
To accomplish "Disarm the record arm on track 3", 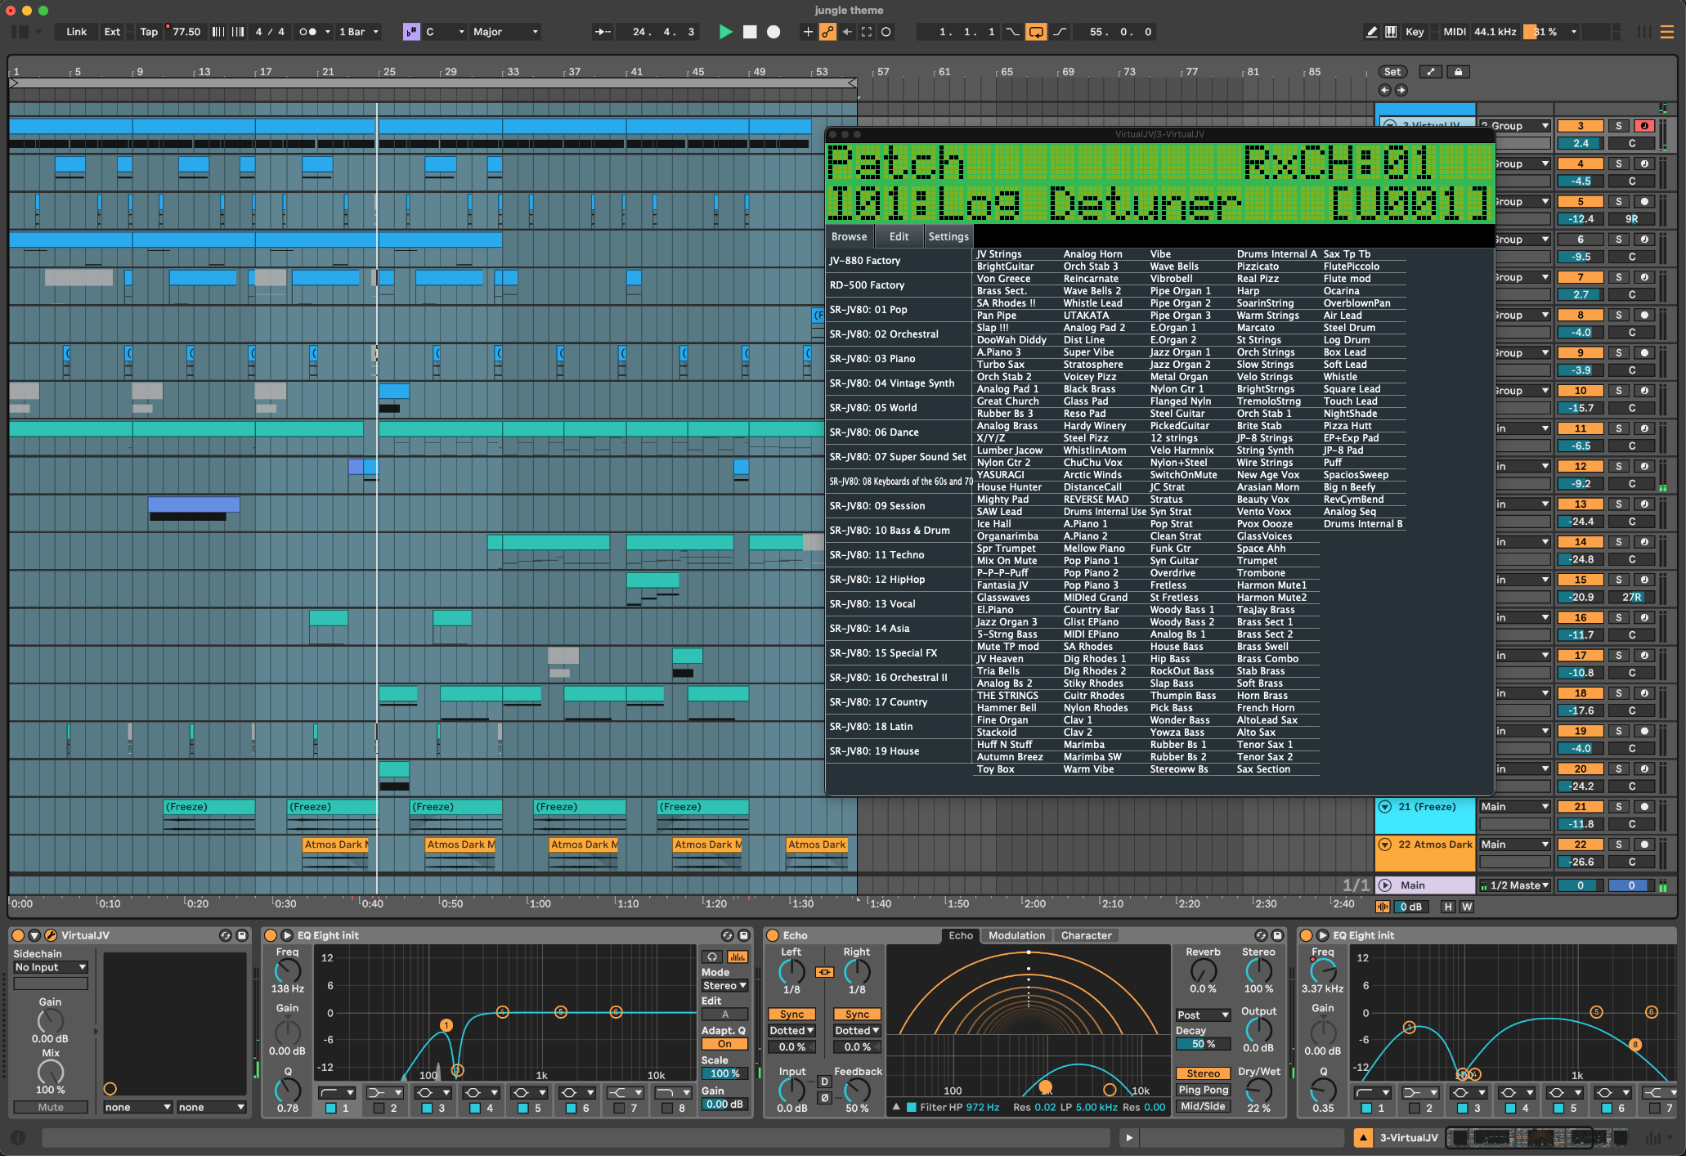I will pyautogui.click(x=1643, y=126).
